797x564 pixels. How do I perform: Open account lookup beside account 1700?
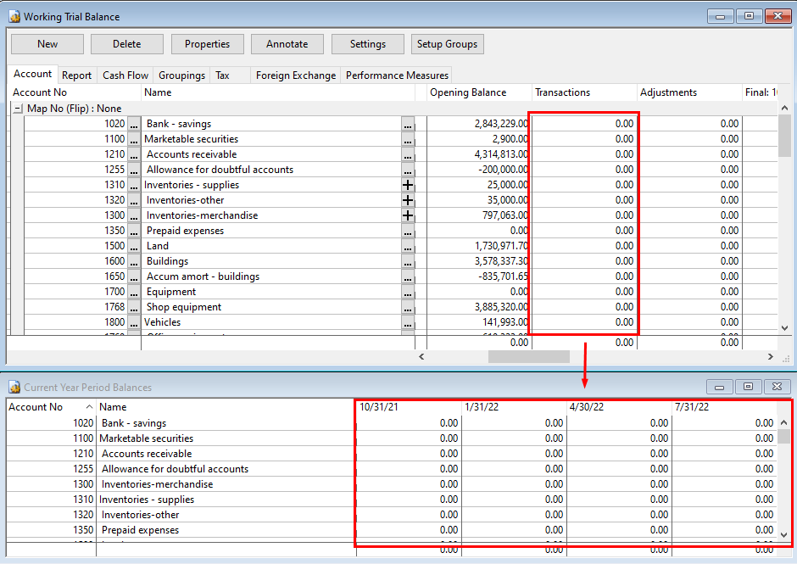coord(134,292)
